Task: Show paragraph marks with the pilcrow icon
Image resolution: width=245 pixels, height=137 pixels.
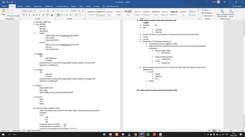Action: [83, 11]
